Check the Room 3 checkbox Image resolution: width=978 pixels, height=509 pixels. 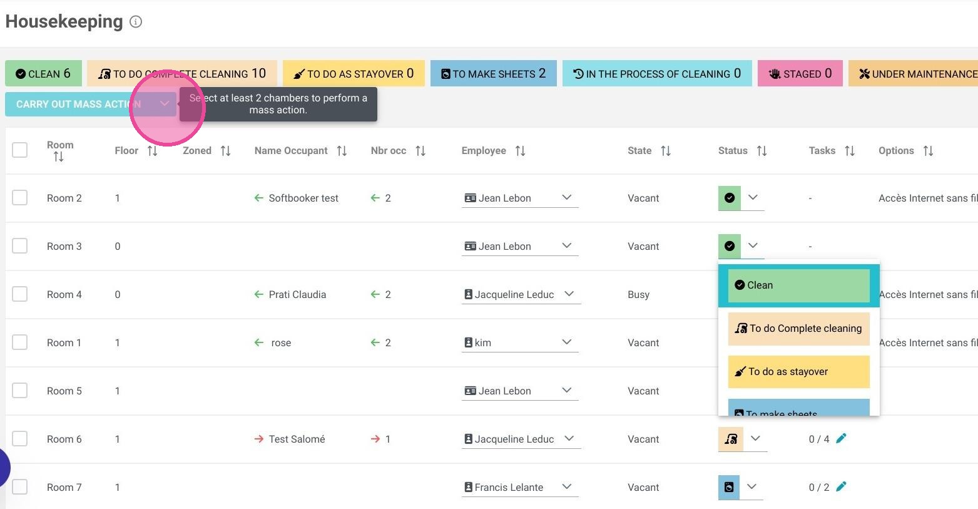pos(20,246)
